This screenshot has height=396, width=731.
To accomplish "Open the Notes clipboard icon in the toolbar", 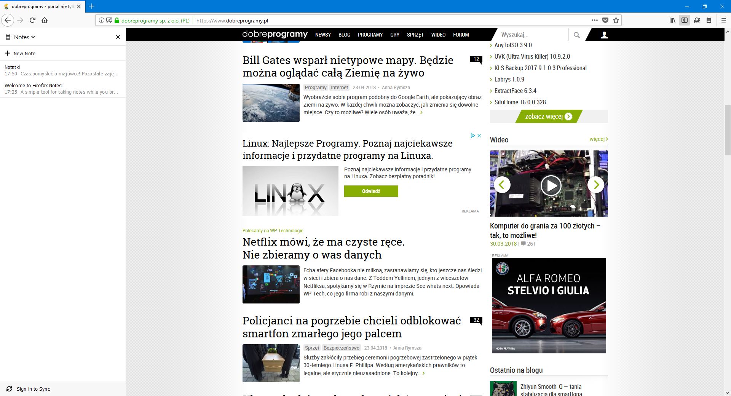I will 709,20.
